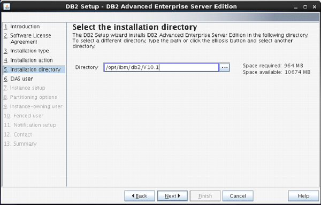
Task: Click the Select the installation directory heading
Action: (x=135, y=27)
